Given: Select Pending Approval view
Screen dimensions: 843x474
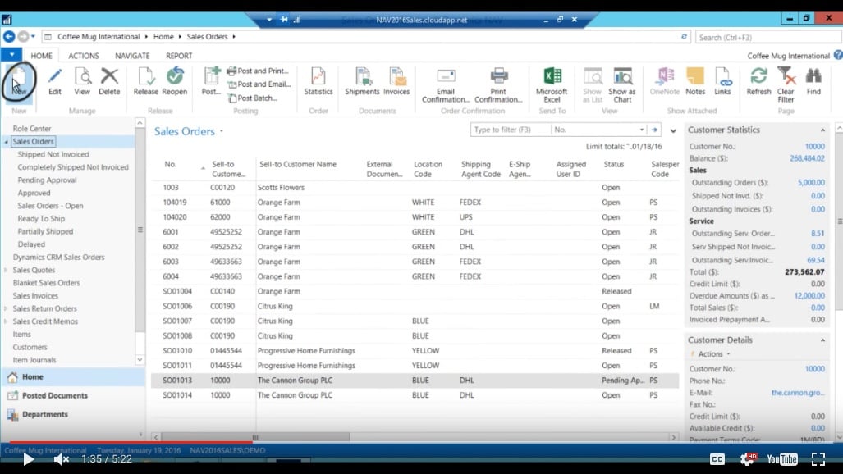Looking at the screenshot, I should [48, 180].
